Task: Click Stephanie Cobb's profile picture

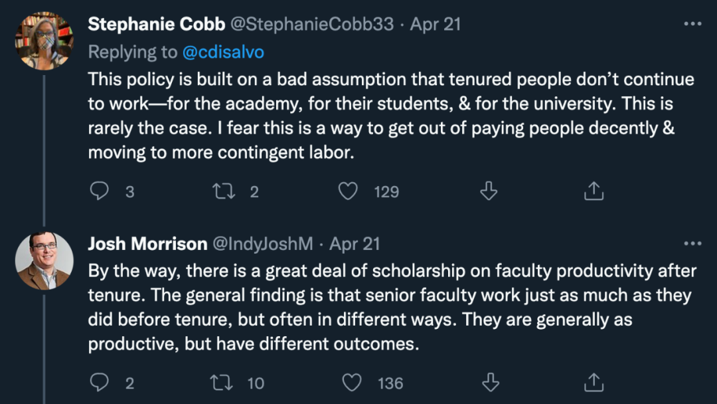Action: [44, 40]
